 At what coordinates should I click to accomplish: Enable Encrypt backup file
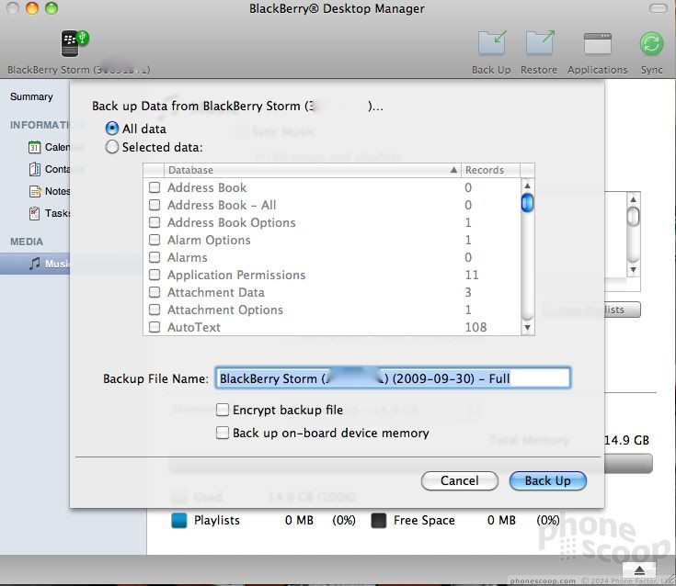click(x=223, y=410)
